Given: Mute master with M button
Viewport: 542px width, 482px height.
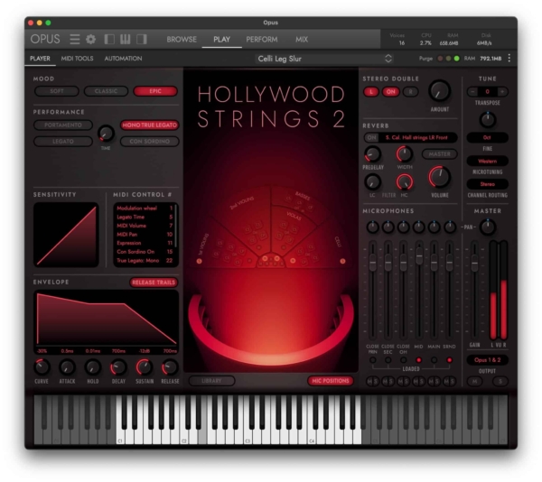Looking at the screenshot, I should [x=475, y=381].
